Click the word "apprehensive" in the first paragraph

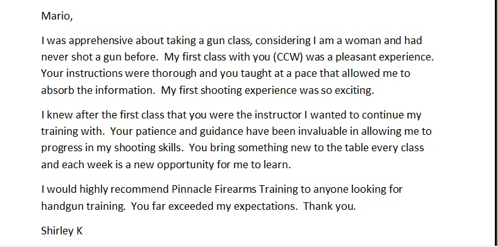pos(102,40)
